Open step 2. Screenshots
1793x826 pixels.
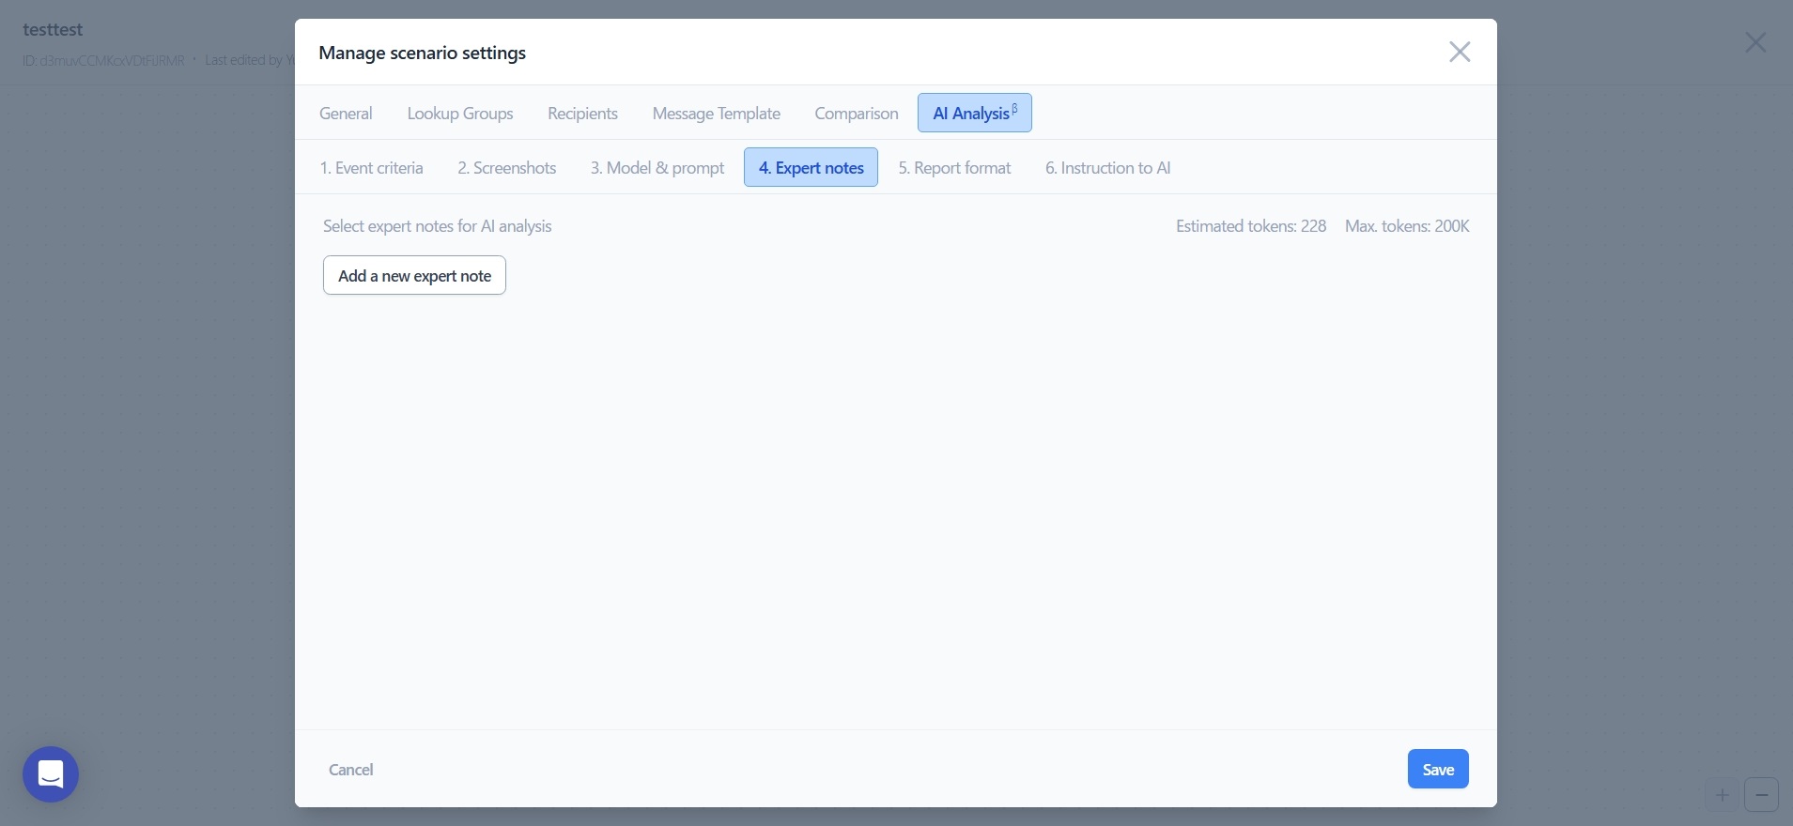(506, 168)
